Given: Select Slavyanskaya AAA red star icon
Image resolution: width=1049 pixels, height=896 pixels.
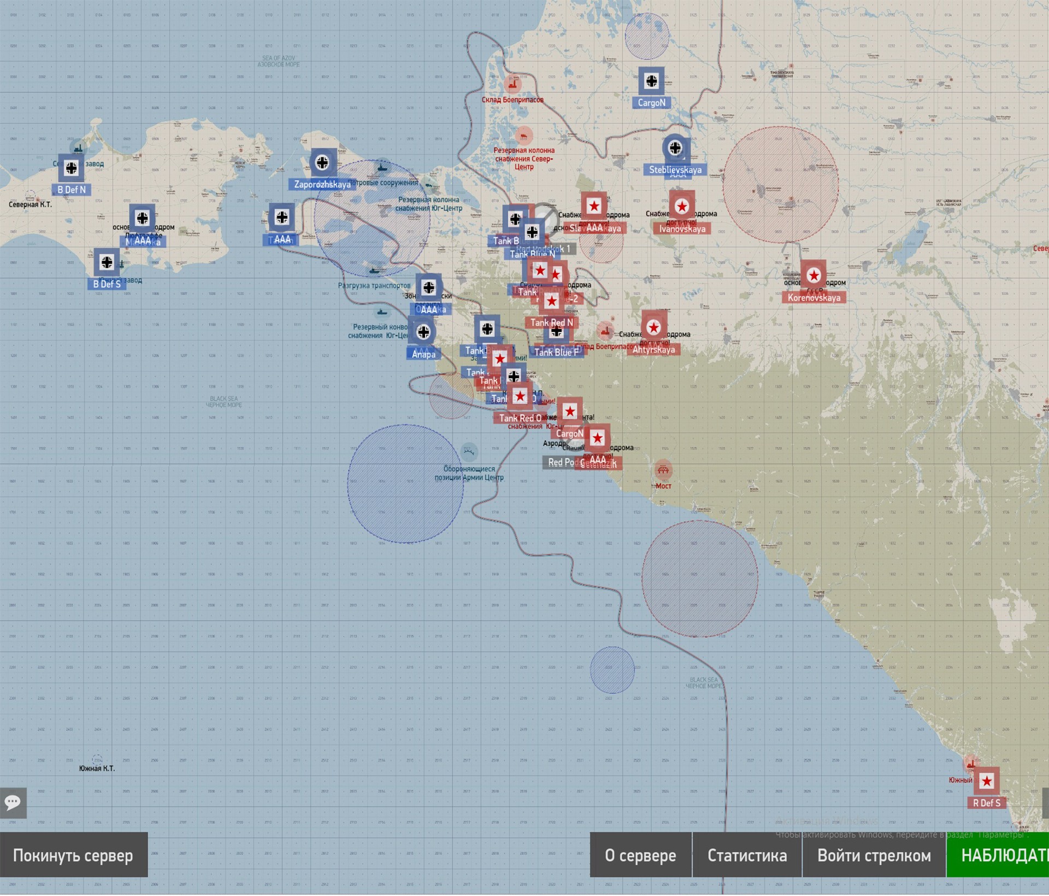Looking at the screenshot, I should click(x=594, y=206).
